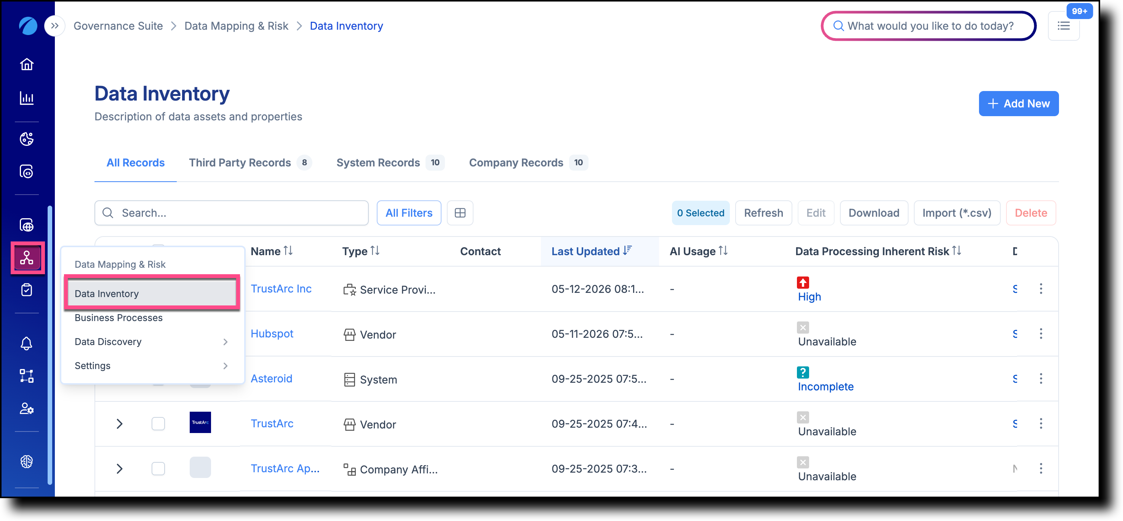Open the AI brain icon in sidebar
Screen dimensions: 1123x521
point(27,461)
